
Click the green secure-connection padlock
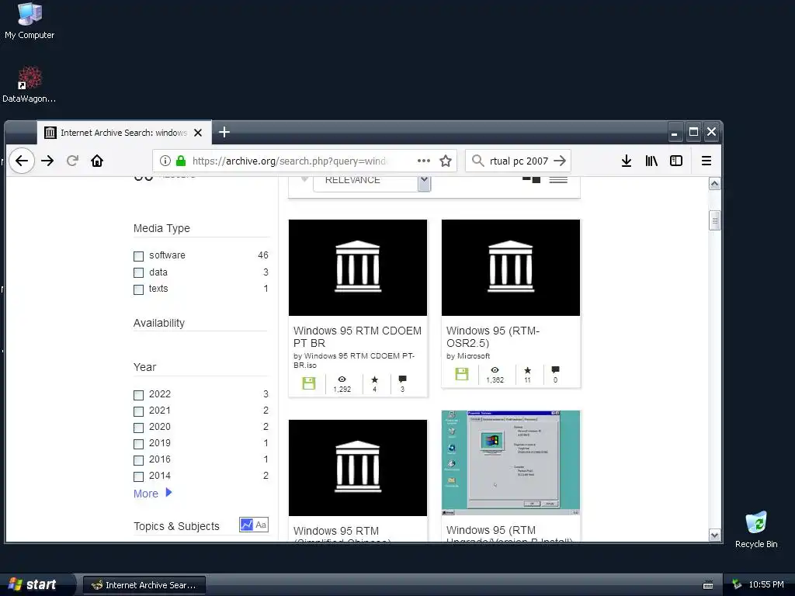(x=180, y=161)
